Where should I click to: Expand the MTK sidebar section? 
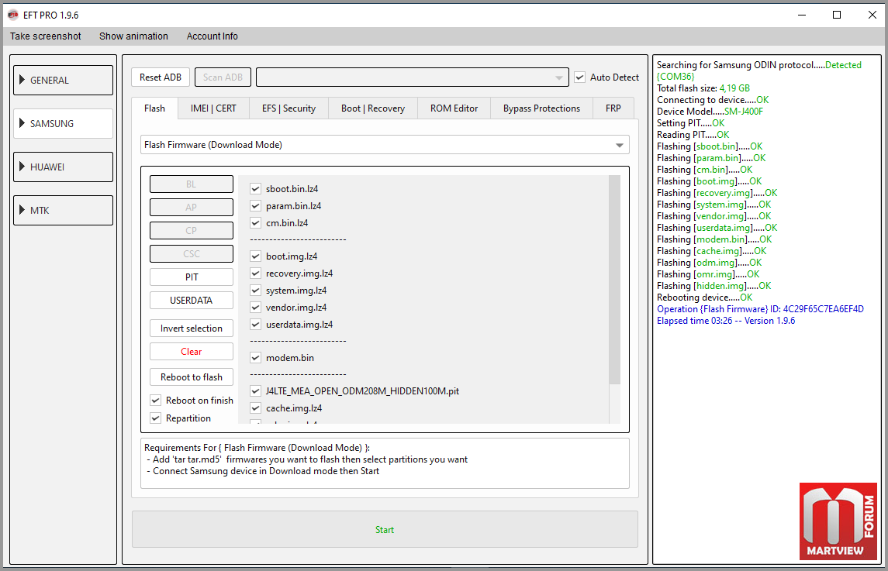click(x=63, y=210)
